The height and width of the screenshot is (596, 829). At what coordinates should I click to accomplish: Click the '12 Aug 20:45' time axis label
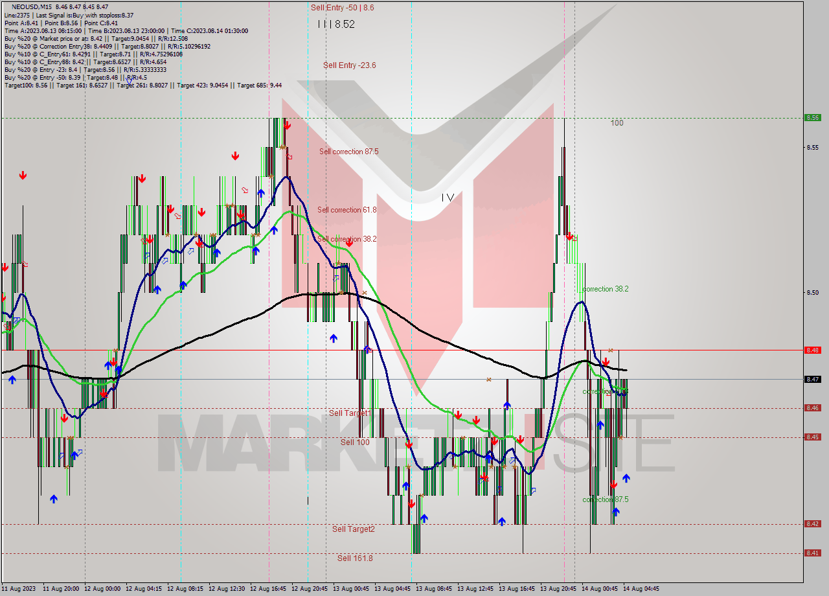pyautogui.click(x=310, y=589)
